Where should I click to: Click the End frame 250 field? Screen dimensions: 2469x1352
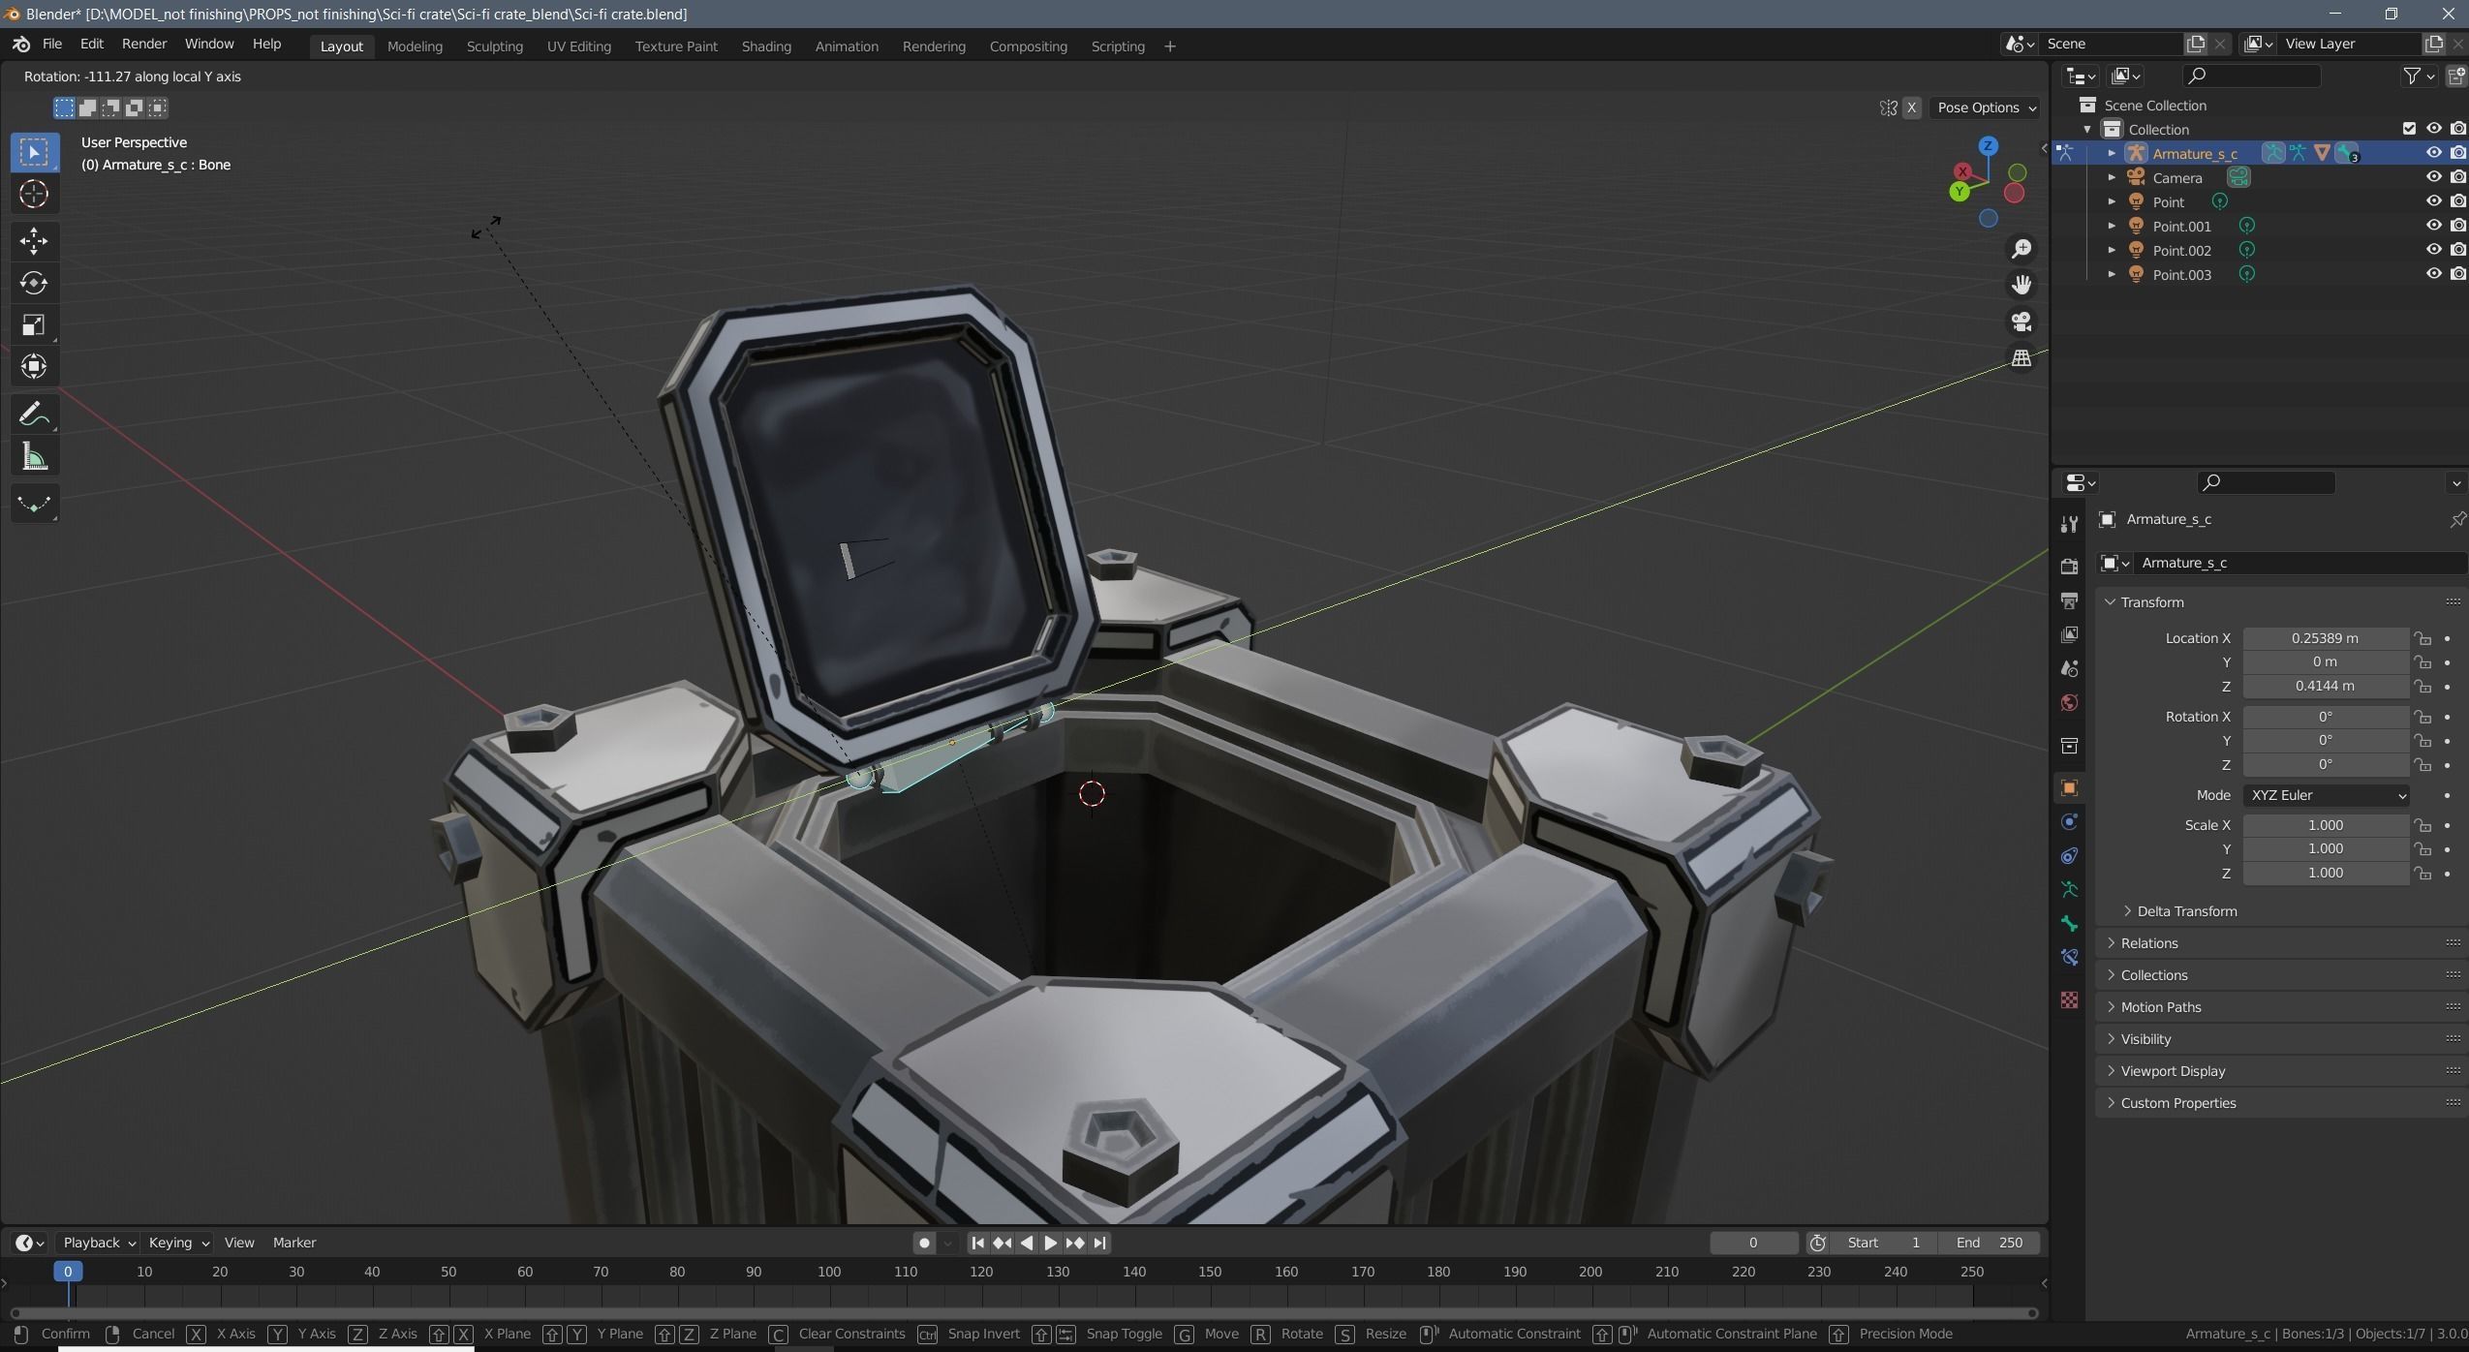tap(1989, 1243)
